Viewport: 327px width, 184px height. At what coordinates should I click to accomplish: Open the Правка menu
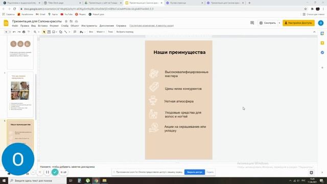(x=25, y=26)
